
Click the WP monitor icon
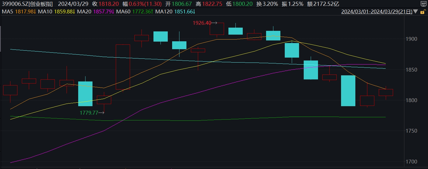point(423,4)
